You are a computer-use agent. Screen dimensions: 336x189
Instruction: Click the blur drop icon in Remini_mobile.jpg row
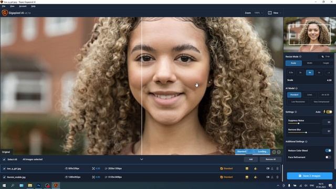256,177
